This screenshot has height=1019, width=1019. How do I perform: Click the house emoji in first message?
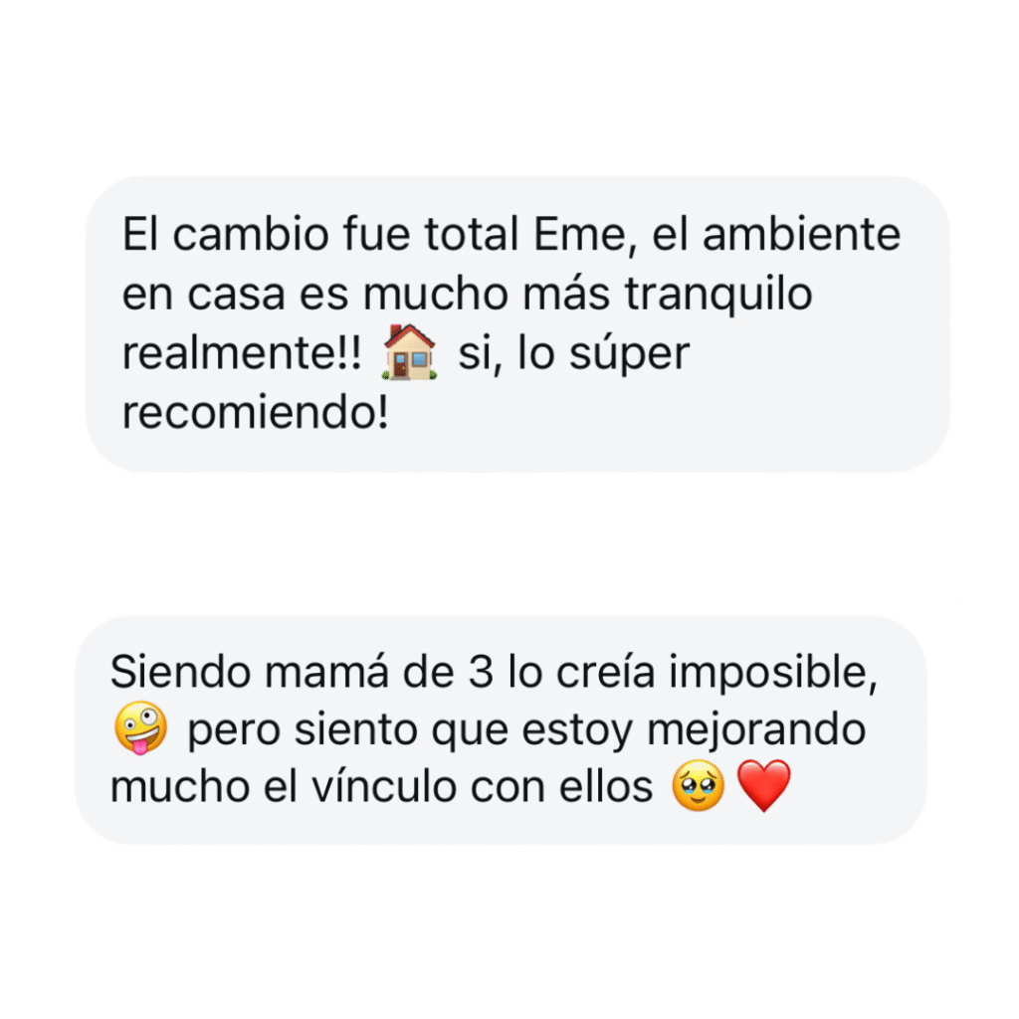409,353
